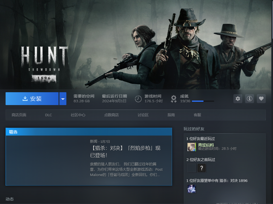The width and height of the screenshot is (273, 204).
Task: Open the wishlist friend's avatar
Action: point(192,189)
